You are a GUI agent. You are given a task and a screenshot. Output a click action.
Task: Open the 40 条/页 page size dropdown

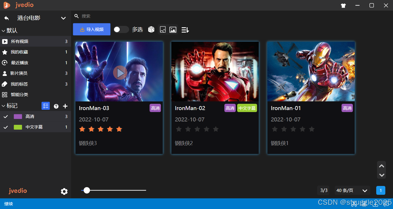[352, 191]
